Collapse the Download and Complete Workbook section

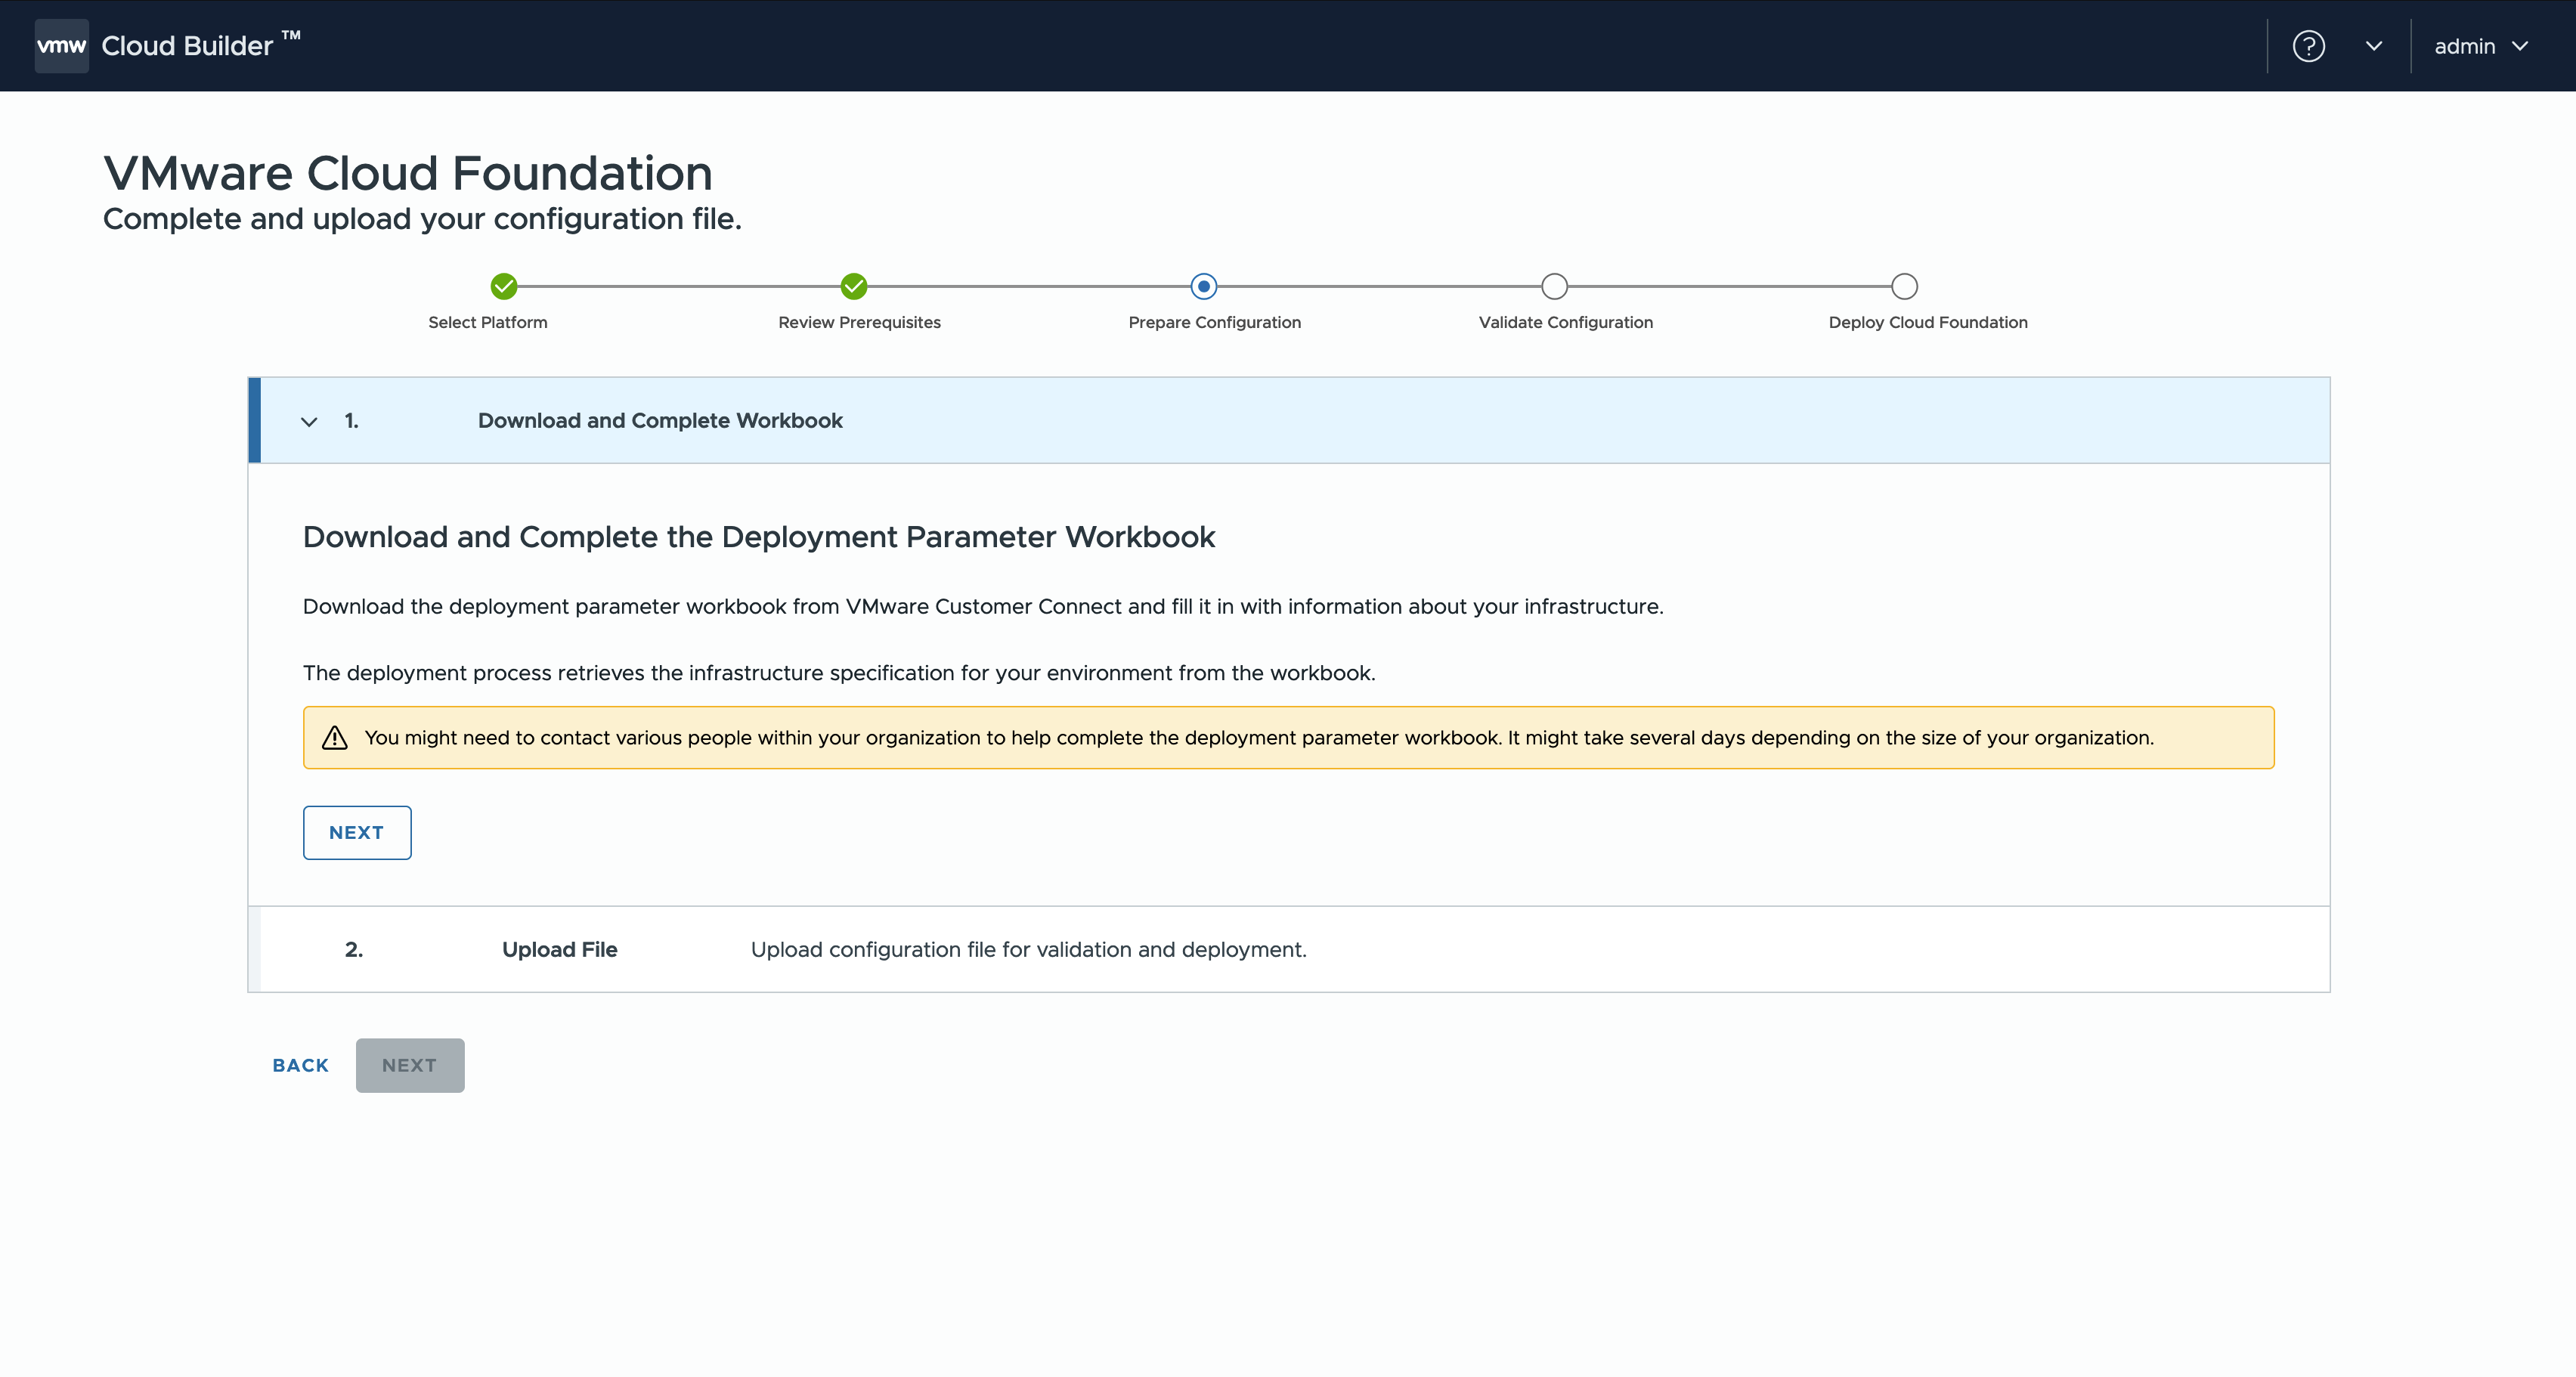(x=309, y=422)
